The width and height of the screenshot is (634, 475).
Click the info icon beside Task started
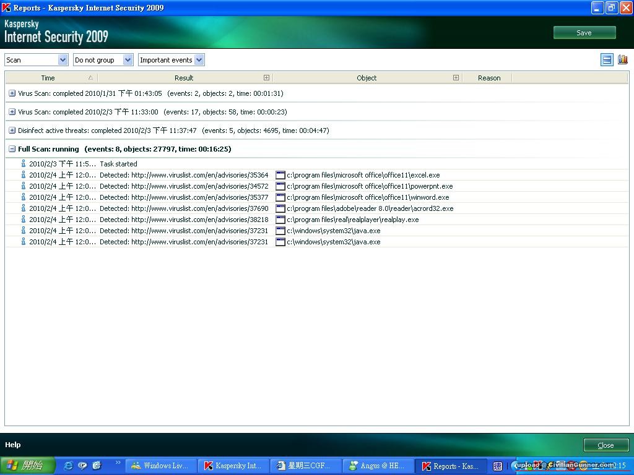coord(24,164)
